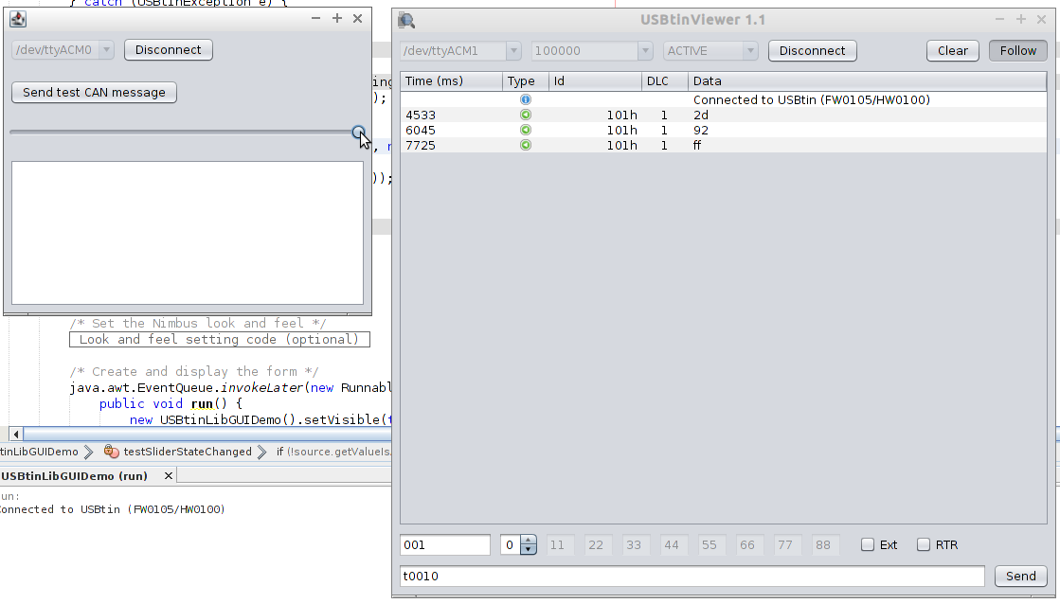The image size is (1060, 604).
Task: Click Disconnect in USBtinViewer
Action: click(x=813, y=51)
